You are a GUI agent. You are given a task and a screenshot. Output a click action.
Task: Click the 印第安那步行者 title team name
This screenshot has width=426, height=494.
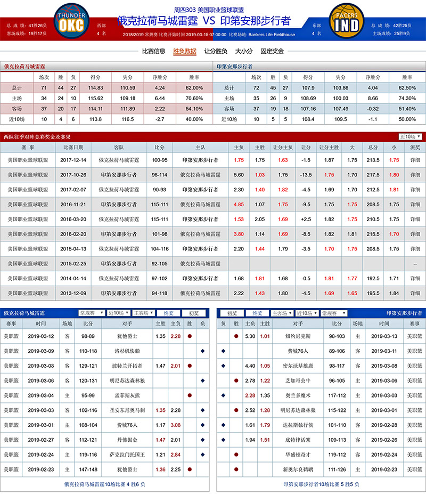pyautogui.click(x=256, y=21)
